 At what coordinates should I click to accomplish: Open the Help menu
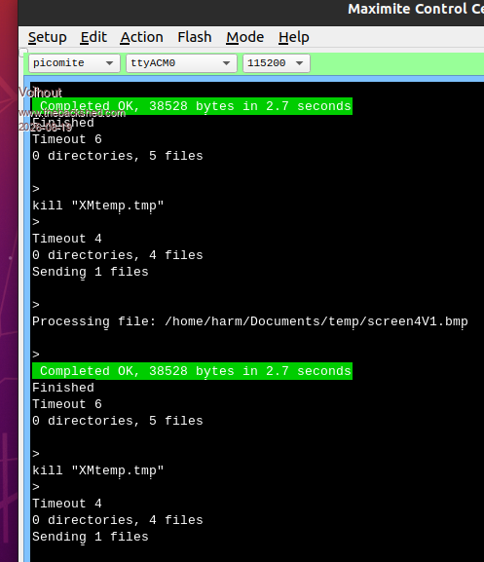point(294,37)
